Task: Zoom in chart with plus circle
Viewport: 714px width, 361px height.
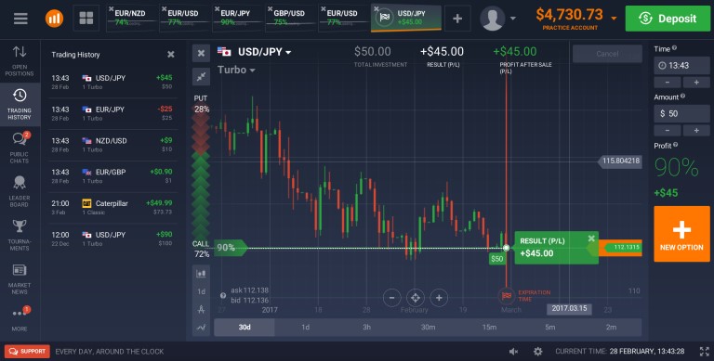Action: tap(439, 298)
